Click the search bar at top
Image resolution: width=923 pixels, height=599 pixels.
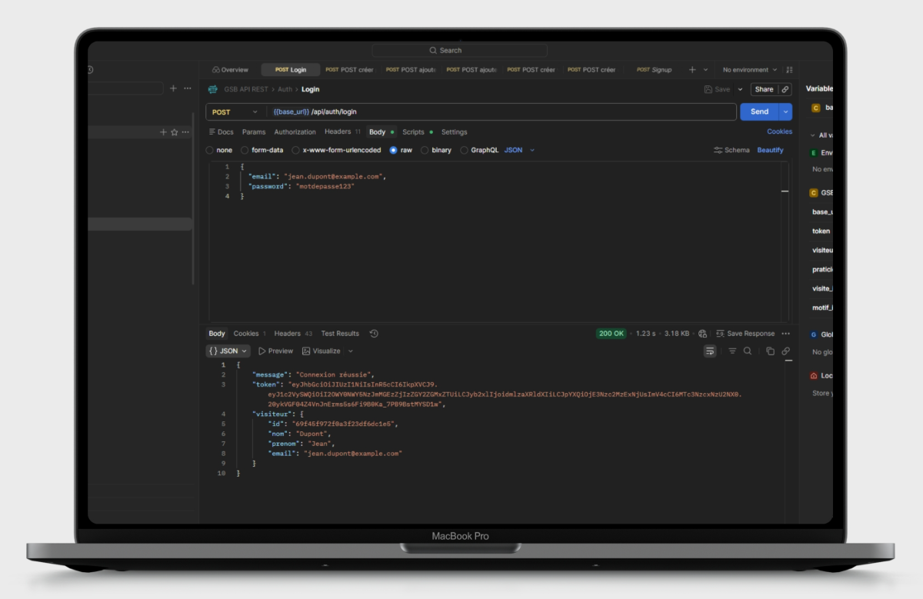click(x=460, y=50)
